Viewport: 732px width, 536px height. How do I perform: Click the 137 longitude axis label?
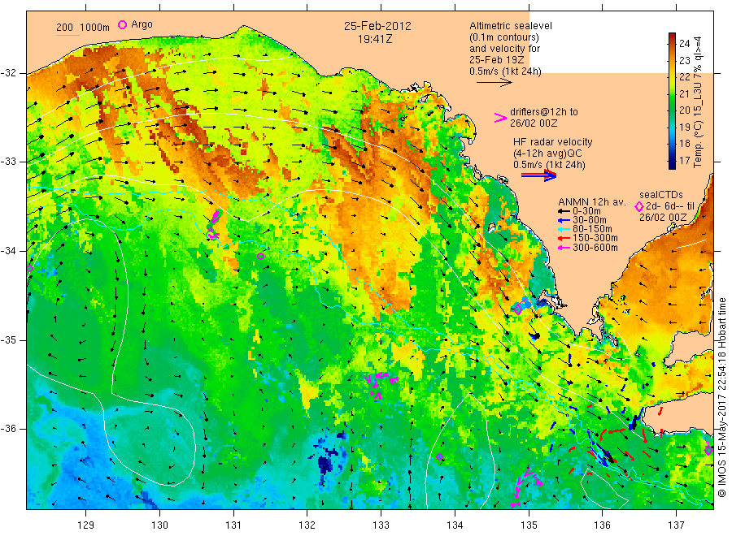676,525
